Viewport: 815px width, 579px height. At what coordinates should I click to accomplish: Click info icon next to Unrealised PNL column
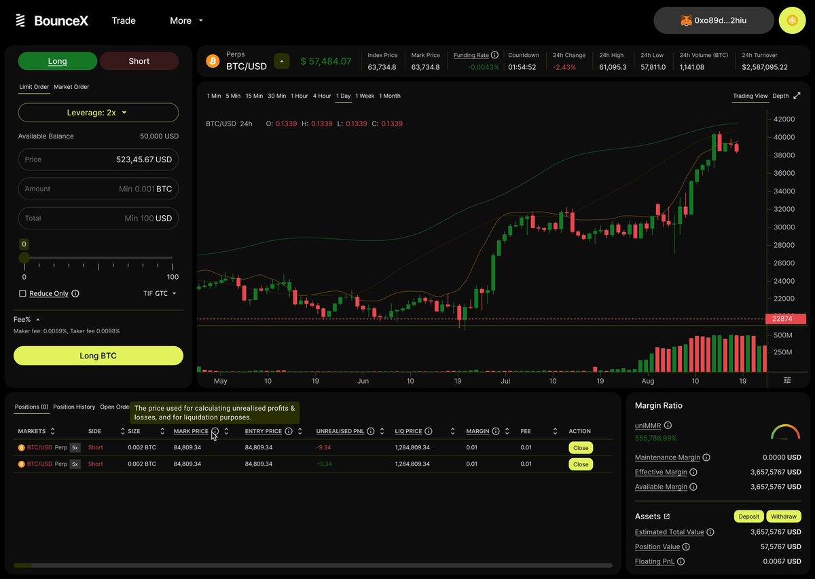370,431
